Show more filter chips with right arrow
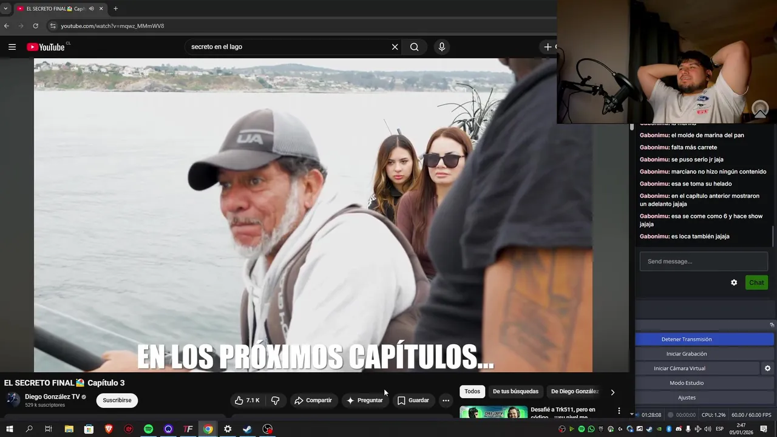777x437 pixels. pyautogui.click(x=612, y=392)
